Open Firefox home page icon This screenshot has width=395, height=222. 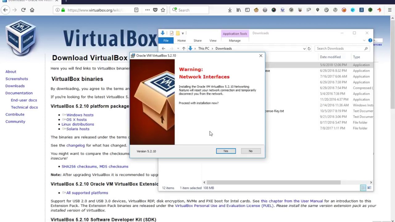coord(32,10)
